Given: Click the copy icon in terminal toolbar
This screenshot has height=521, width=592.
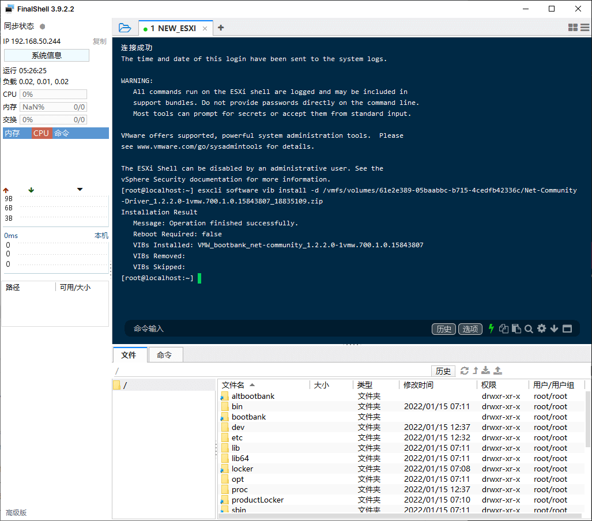Looking at the screenshot, I should click(x=504, y=329).
